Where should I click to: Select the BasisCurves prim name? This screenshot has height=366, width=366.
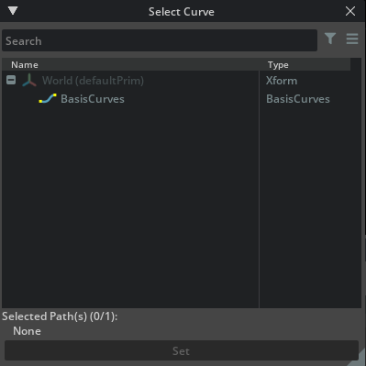(93, 99)
